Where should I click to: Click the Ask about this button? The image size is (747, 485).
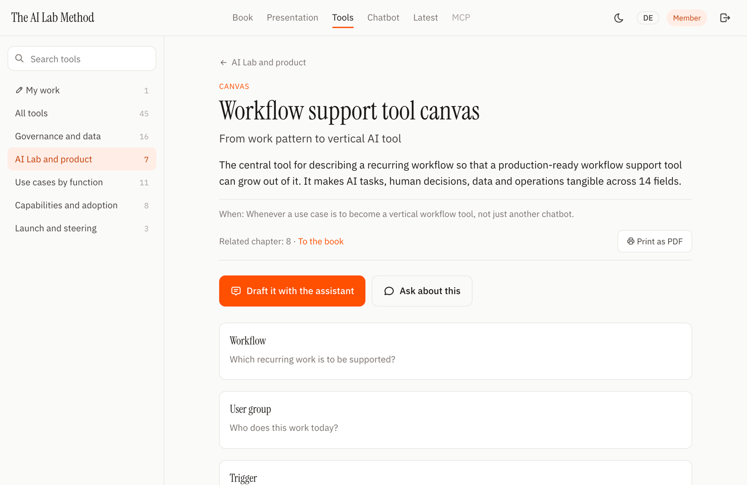point(422,291)
